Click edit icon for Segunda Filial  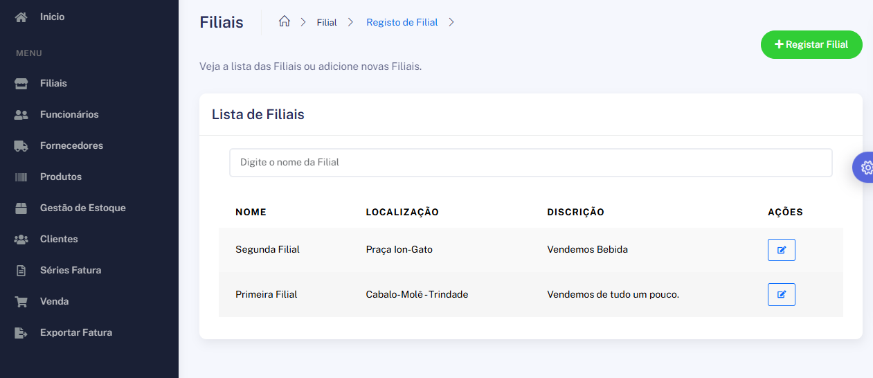(x=781, y=250)
